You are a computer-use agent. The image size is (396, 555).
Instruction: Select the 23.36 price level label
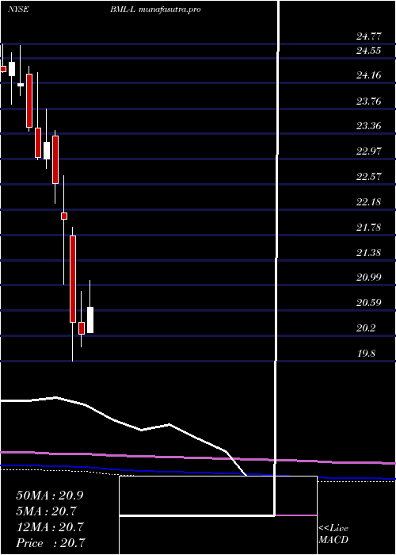point(368,126)
